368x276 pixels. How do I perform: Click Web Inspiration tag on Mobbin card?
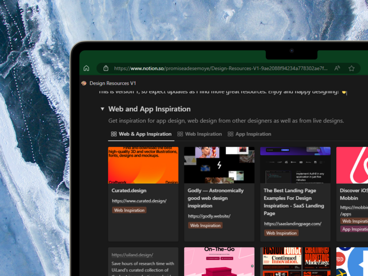click(x=354, y=221)
